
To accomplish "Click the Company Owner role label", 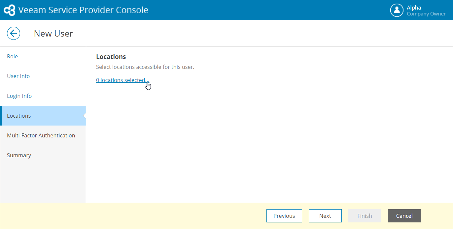I will tap(426, 14).
